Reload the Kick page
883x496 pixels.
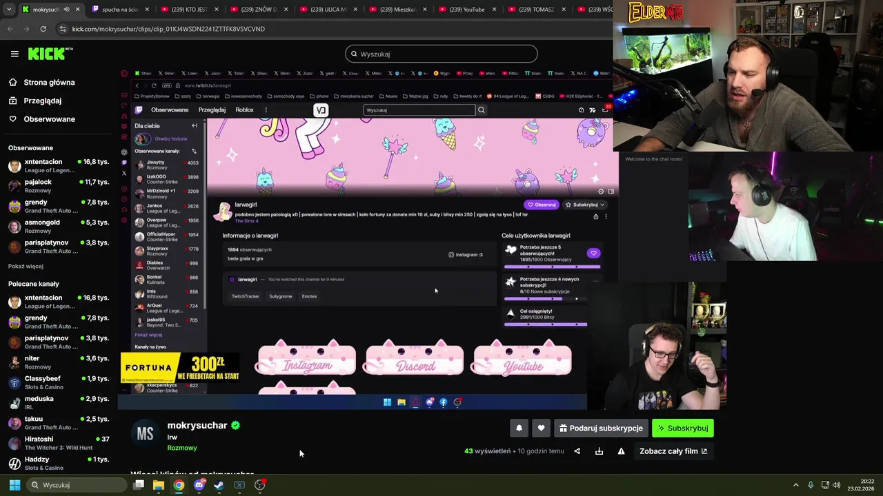43,29
